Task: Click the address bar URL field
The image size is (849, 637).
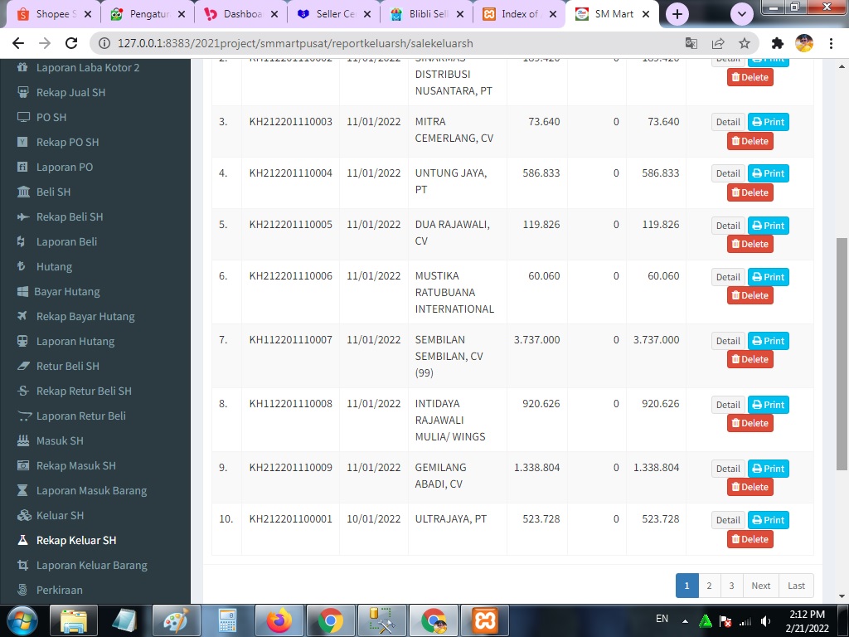Action: click(373, 43)
